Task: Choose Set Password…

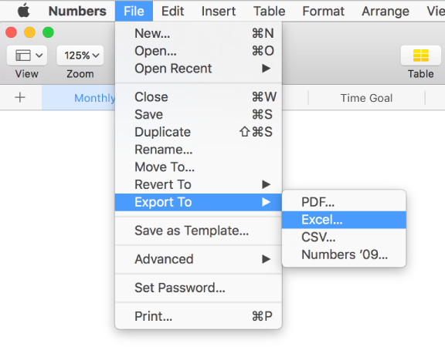Action: coord(199,288)
